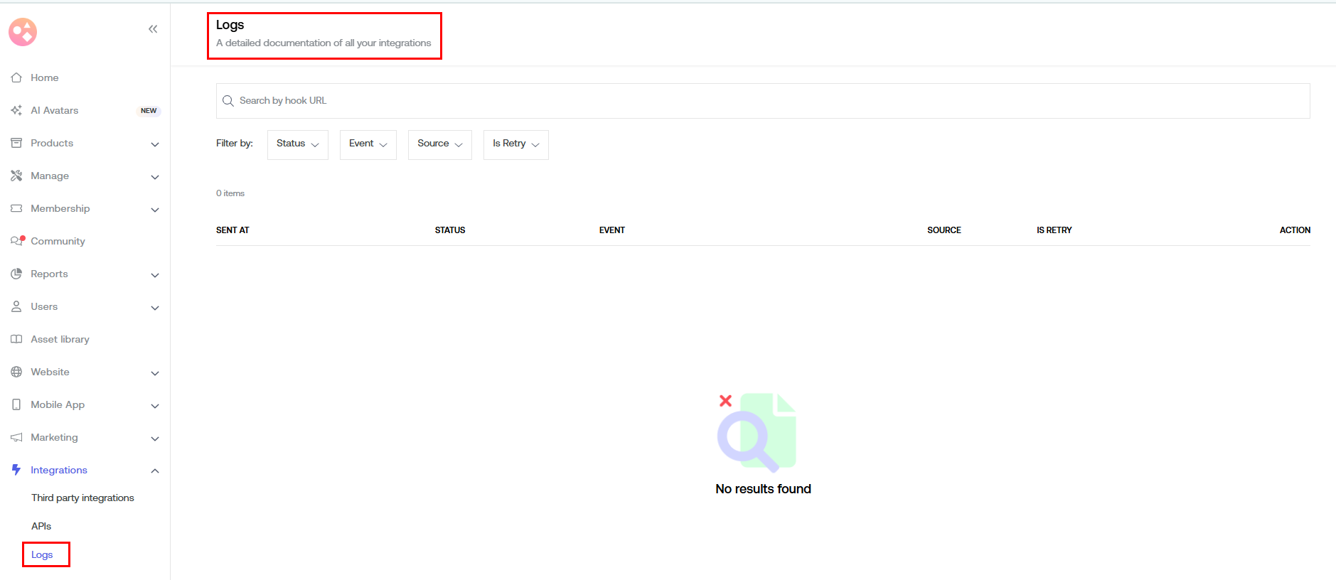This screenshot has width=1336, height=580.
Task: Open the Is Retry filter dropdown
Action: tap(515, 144)
